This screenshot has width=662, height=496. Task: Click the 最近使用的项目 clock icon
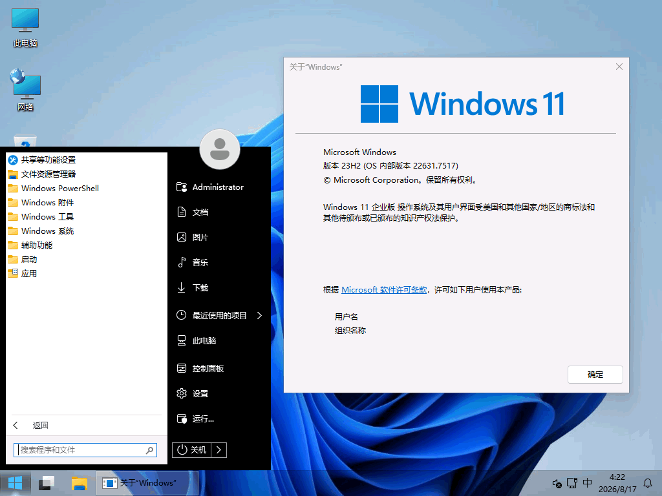click(x=182, y=315)
